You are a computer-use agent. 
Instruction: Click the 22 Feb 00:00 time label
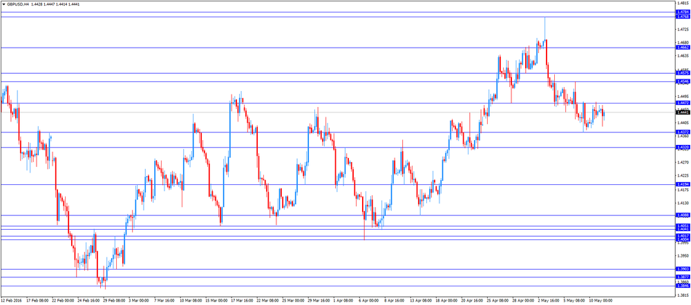63,302
